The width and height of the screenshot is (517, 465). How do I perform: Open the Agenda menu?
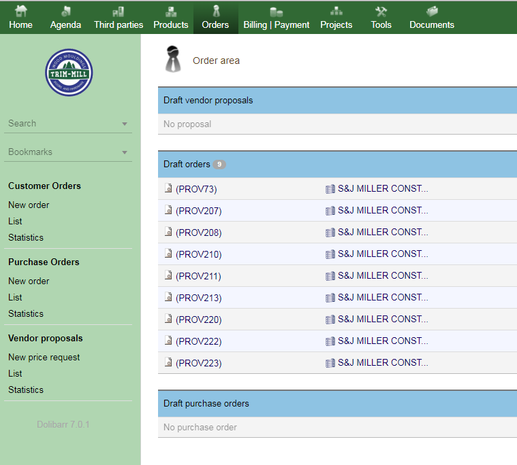(x=65, y=25)
